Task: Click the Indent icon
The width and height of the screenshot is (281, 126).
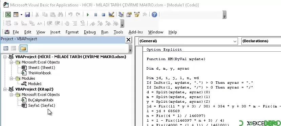Action: coord(49,23)
